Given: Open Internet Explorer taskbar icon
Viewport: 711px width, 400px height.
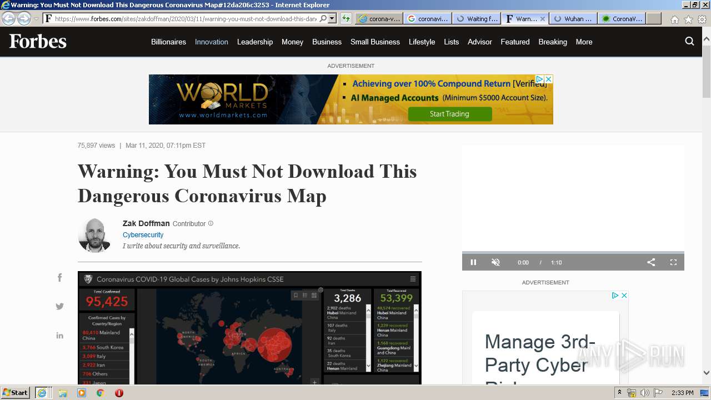Looking at the screenshot, I should pos(42,393).
